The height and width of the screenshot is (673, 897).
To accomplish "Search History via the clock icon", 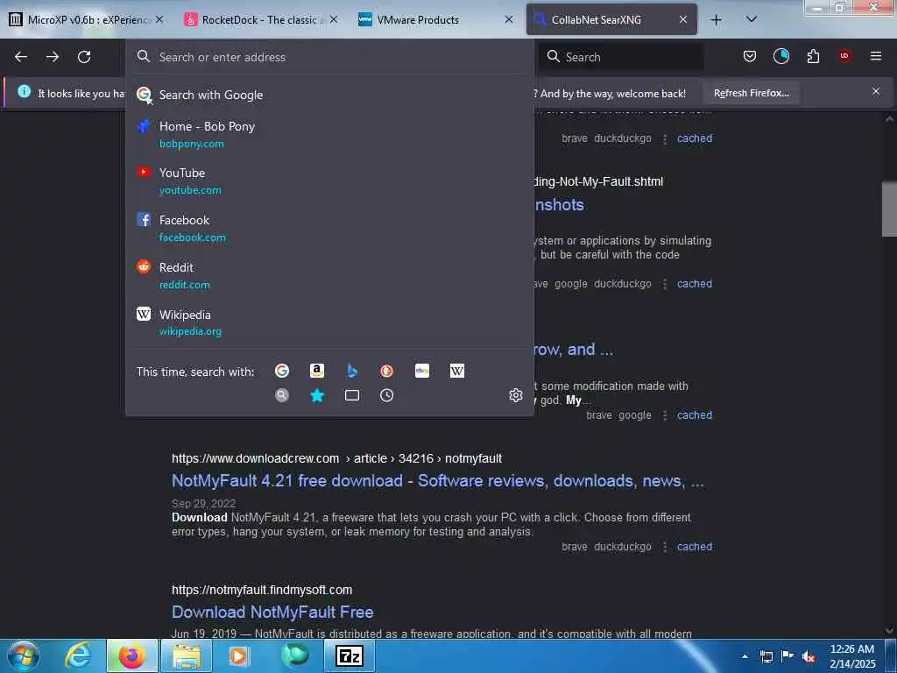I will [386, 395].
